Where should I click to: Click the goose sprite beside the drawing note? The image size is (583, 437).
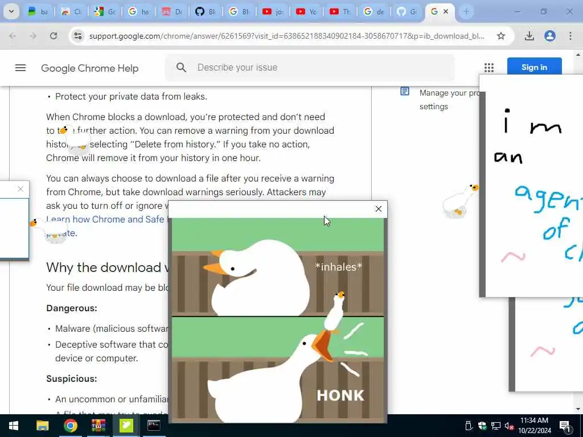click(x=459, y=201)
